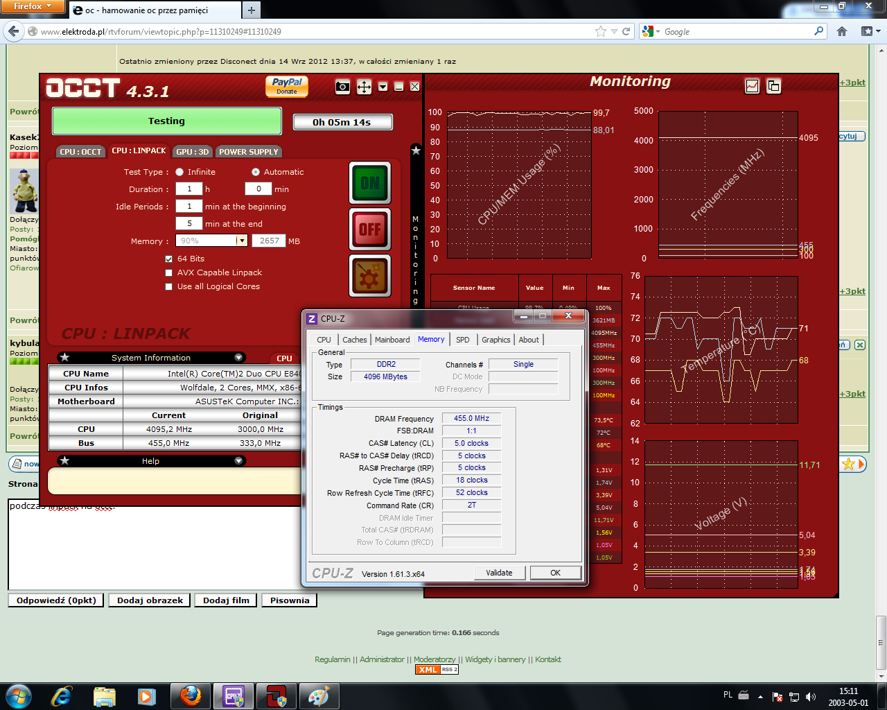
Task: Click the Duration hours input field
Action: coord(189,189)
